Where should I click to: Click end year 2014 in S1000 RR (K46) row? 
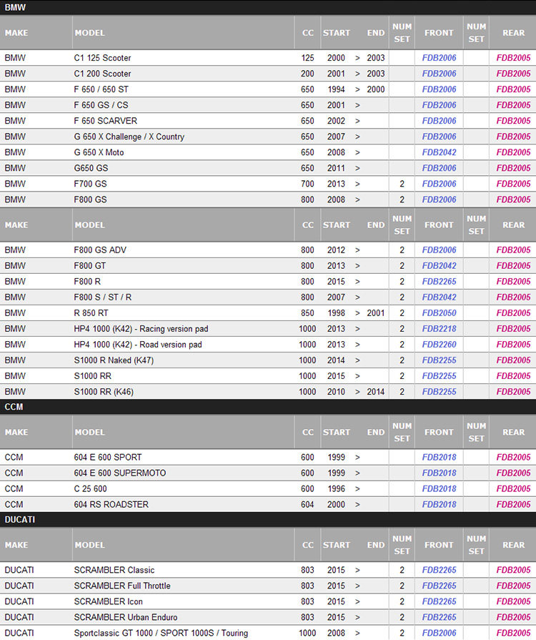click(376, 392)
